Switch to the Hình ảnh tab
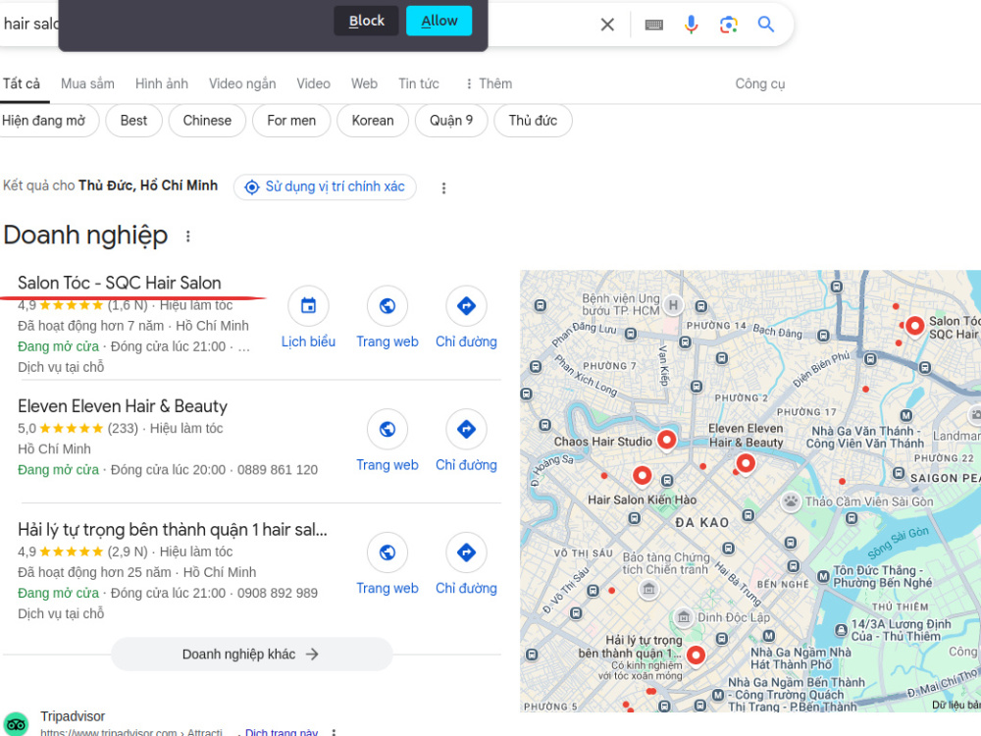 click(162, 83)
